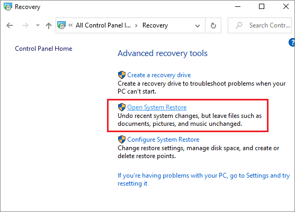Maximize the Recovery window
The image size is (295, 212).
(x=262, y=6)
